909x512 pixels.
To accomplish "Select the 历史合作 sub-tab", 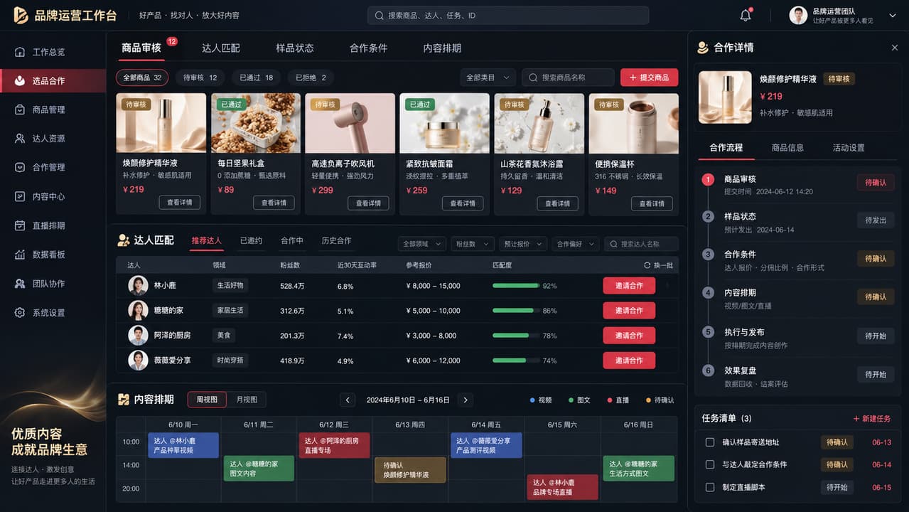I will tap(336, 240).
